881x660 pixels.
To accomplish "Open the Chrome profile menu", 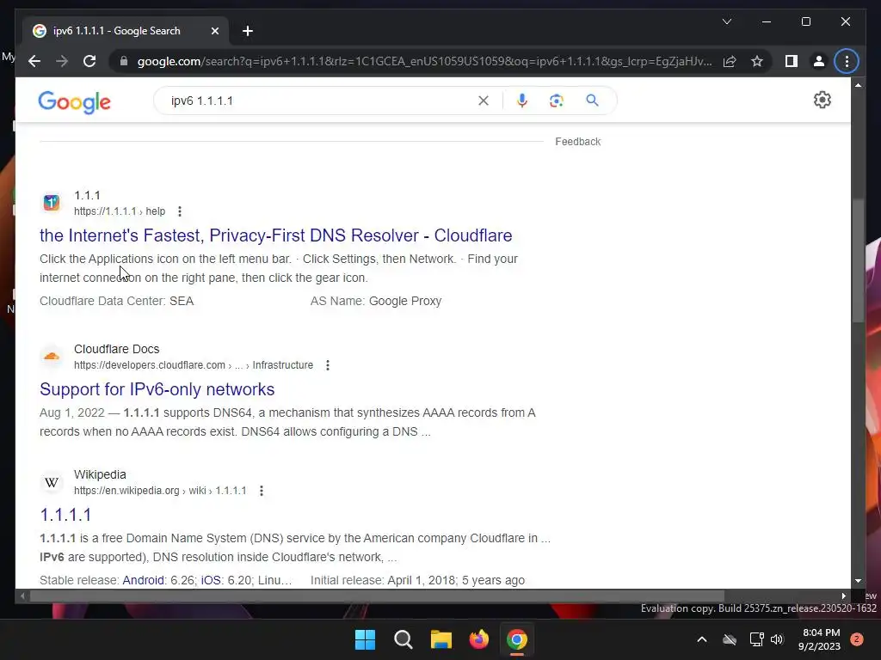I will pos(819,61).
